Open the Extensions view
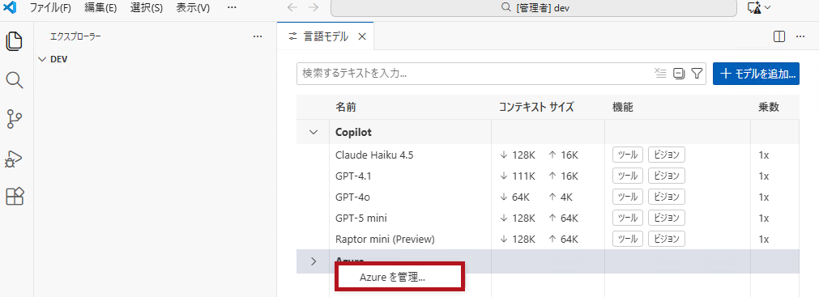The height and width of the screenshot is (297, 819). (x=15, y=197)
